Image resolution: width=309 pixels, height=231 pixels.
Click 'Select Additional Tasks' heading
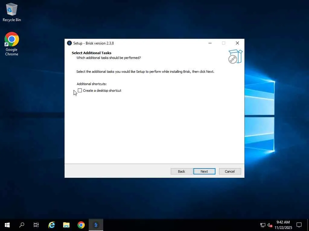[x=91, y=53]
